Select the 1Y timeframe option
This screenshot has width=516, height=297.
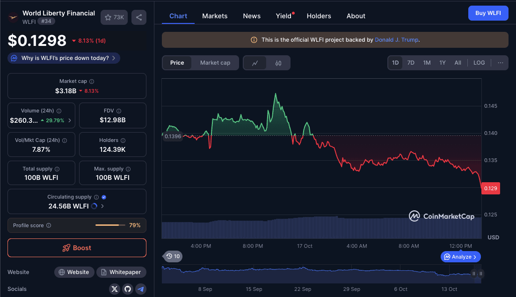click(x=442, y=62)
